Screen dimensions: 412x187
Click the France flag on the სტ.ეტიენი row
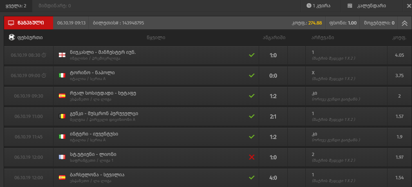[x=62, y=157]
